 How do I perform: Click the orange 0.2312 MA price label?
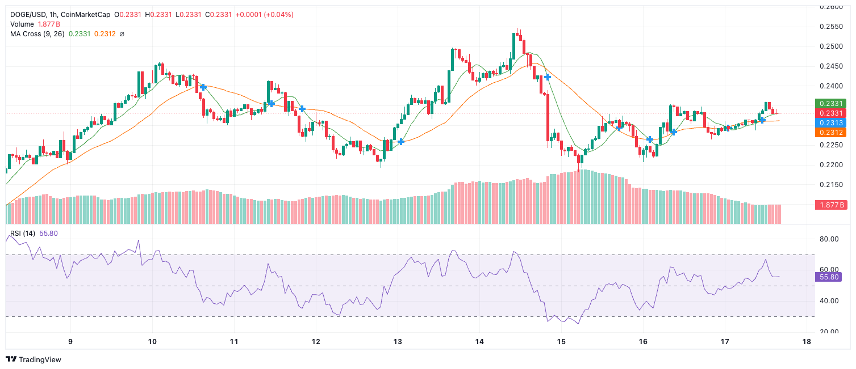830,132
